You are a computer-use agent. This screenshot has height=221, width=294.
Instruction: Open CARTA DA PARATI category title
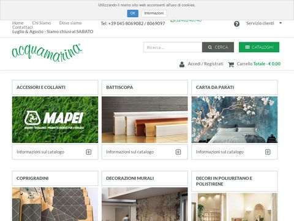tap(215, 87)
